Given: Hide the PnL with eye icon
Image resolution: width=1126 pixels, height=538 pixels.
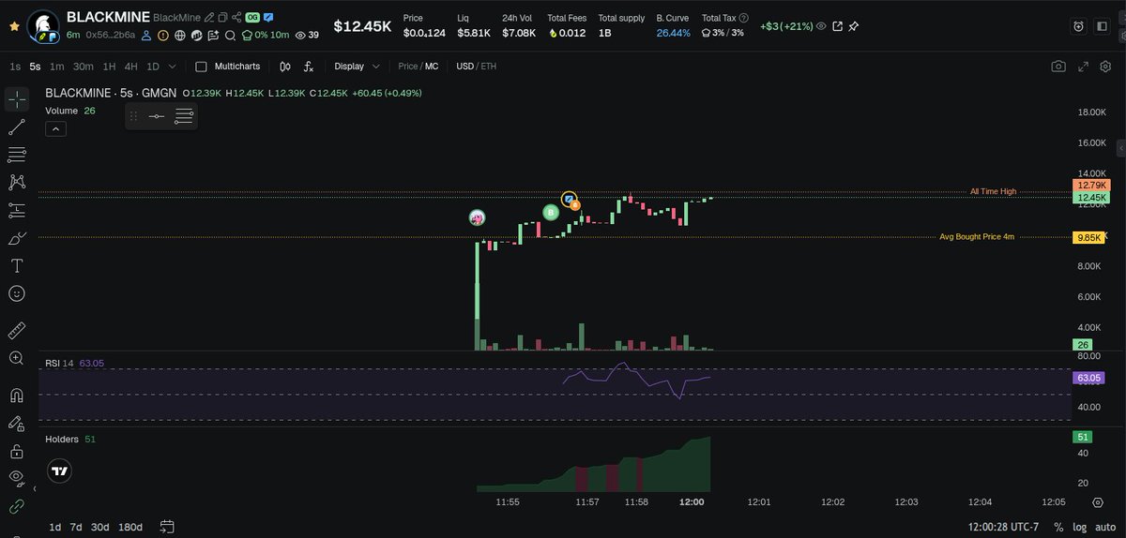Looking at the screenshot, I should [821, 26].
